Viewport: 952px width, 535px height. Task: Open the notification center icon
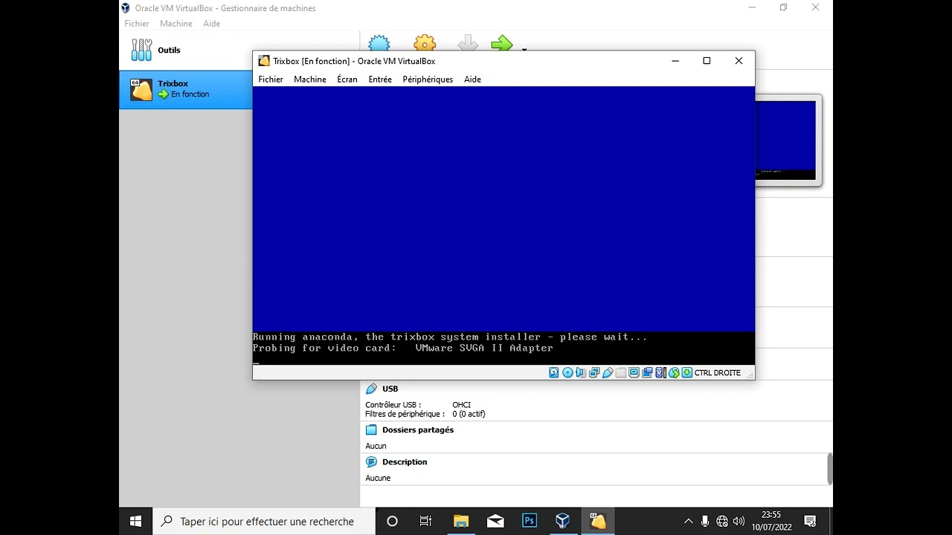pos(811,521)
